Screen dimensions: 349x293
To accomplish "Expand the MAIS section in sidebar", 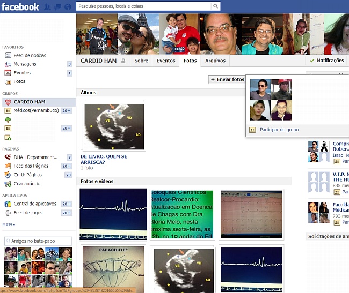I will (x=9, y=225).
